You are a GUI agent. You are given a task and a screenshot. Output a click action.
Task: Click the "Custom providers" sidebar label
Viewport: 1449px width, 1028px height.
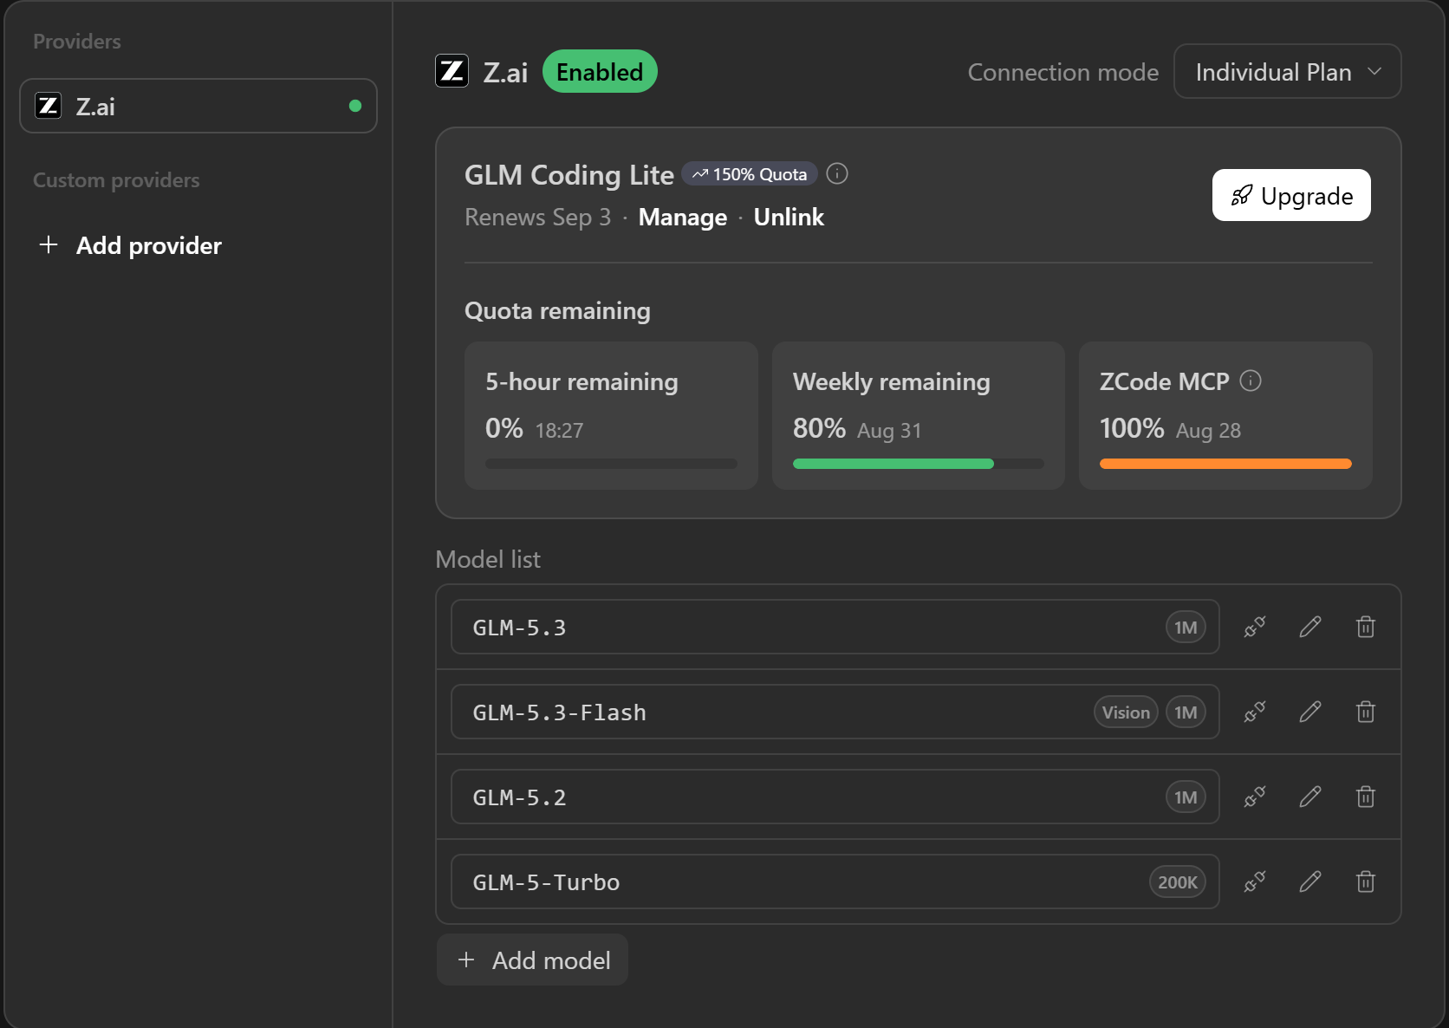[x=116, y=179]
